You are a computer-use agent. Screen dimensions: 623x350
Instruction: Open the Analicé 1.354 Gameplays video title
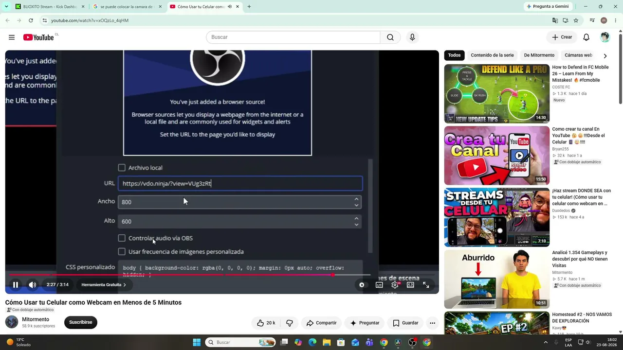pos(580,259)
